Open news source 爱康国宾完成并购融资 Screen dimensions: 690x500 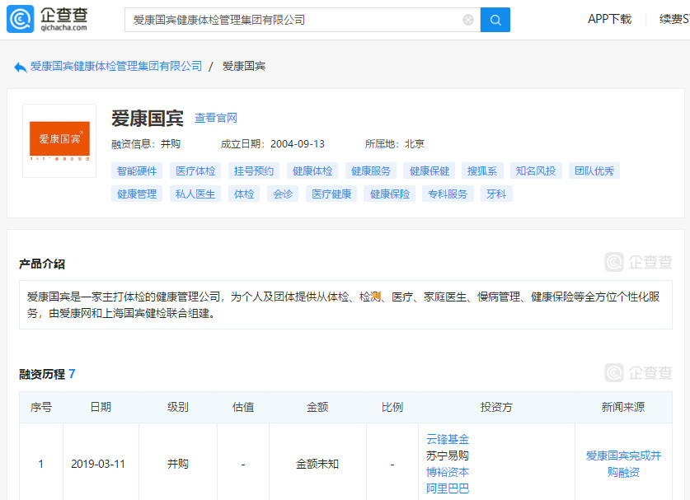[x=623, y=464]
